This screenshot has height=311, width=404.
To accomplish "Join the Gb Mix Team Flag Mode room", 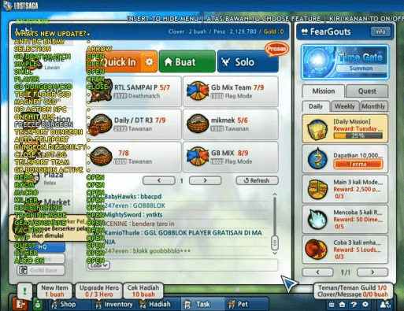I will [x=231, y=91].
